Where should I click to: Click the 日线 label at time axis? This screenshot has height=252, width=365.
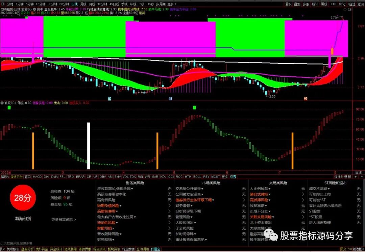(x=359, y=172)
